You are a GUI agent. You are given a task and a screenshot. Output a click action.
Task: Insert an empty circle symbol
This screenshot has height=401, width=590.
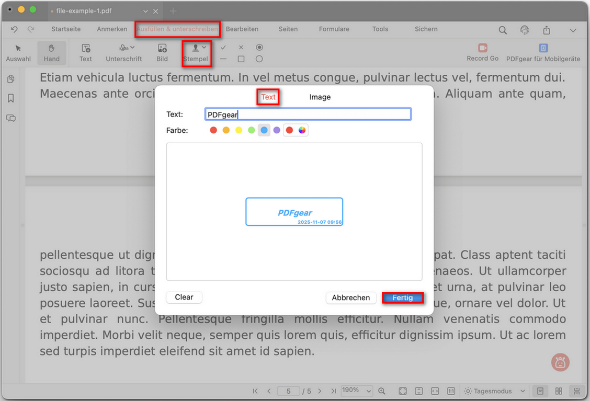tap(259, 59)
